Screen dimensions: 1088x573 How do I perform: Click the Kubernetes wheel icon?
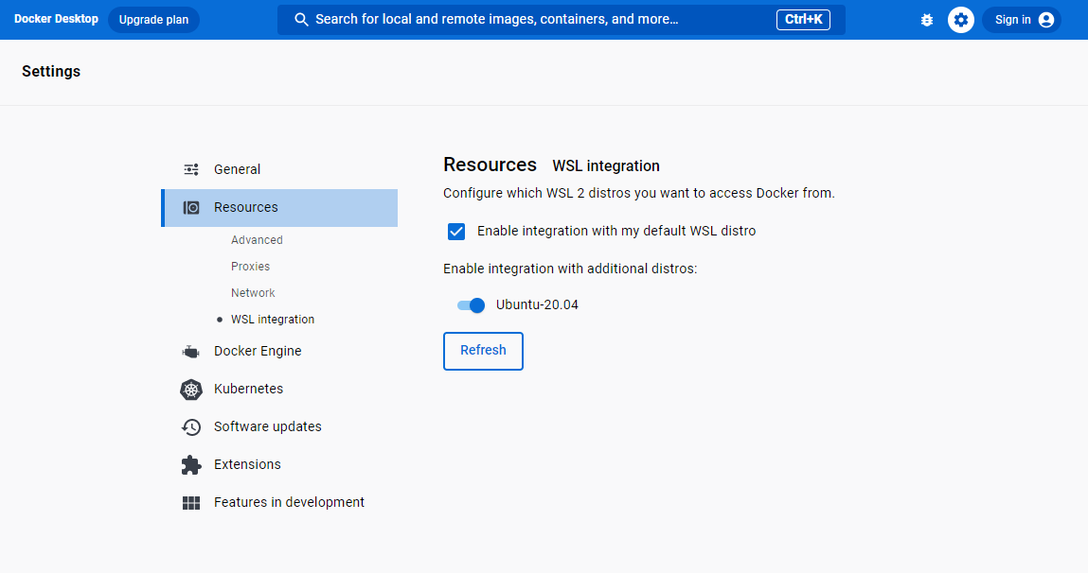pyautogui.click(x=191, y=390)
